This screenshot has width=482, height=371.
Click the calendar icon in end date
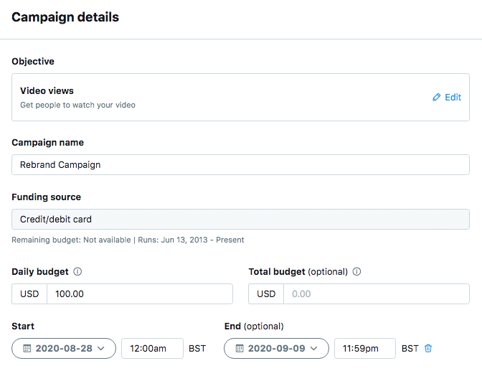point(240,348)
